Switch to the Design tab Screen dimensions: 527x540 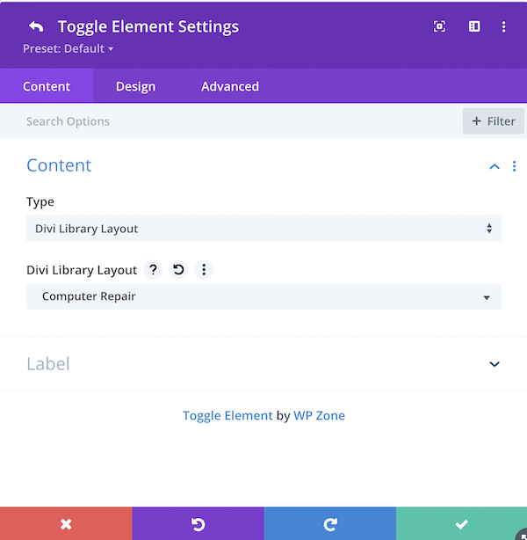coord(136,86)
